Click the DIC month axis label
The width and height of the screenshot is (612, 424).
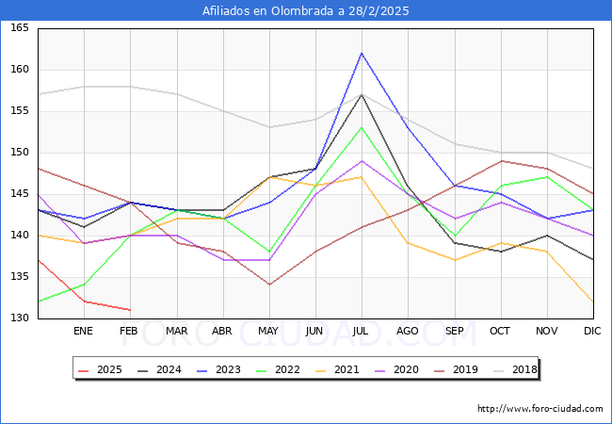[x=592, y=331]
